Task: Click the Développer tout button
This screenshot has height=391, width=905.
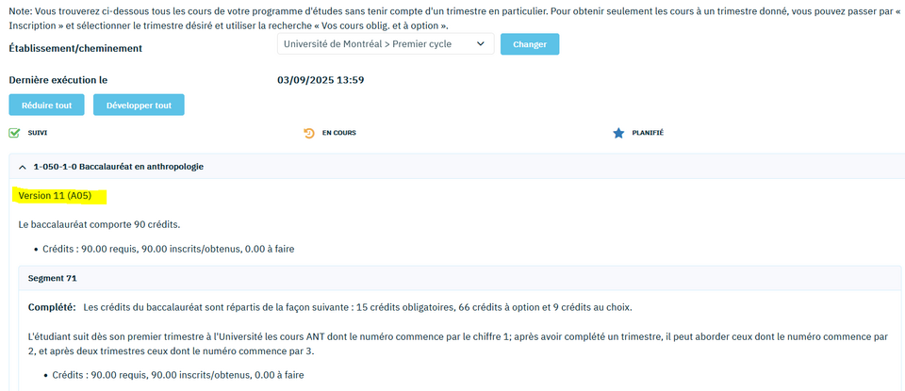Action: pos(139,105)
